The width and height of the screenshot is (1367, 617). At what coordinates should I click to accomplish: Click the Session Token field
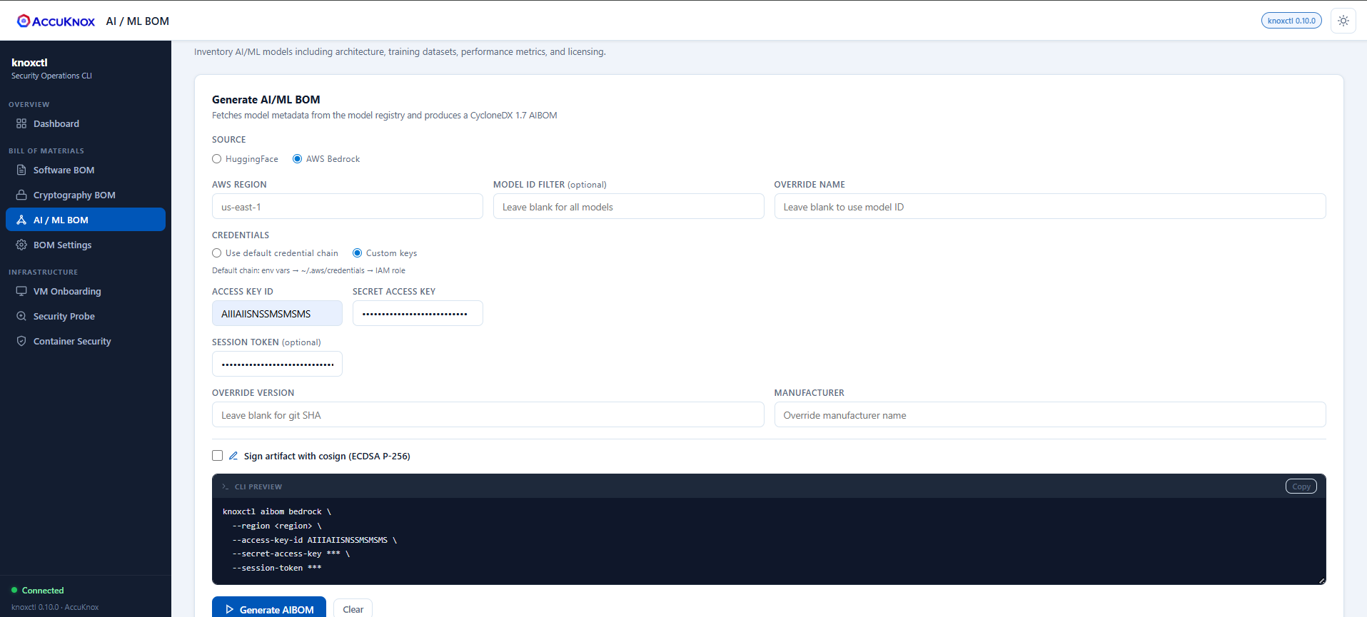tap(277, 364)
